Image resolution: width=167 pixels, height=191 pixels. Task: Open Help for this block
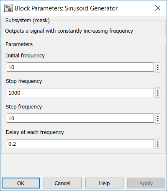104,183
